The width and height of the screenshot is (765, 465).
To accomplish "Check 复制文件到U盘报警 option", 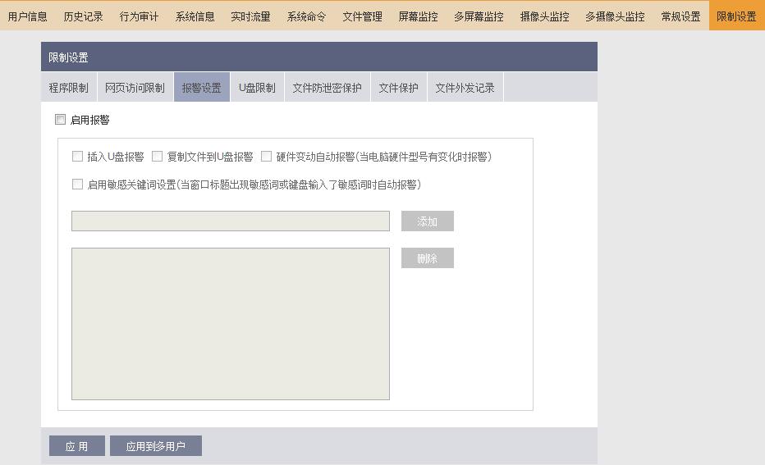I will pyautogui.click(x=158, y=157).
